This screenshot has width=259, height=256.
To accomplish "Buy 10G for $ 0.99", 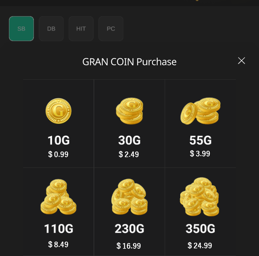I will point(59,124).
